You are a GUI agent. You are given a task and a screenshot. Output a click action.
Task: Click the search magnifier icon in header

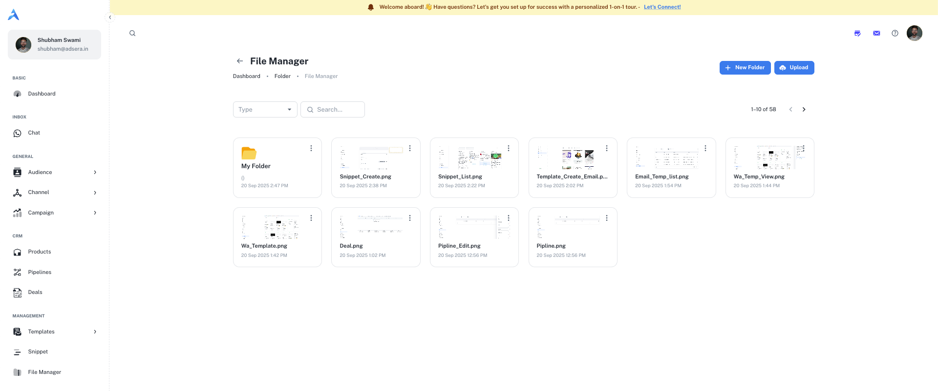point(132,33)
